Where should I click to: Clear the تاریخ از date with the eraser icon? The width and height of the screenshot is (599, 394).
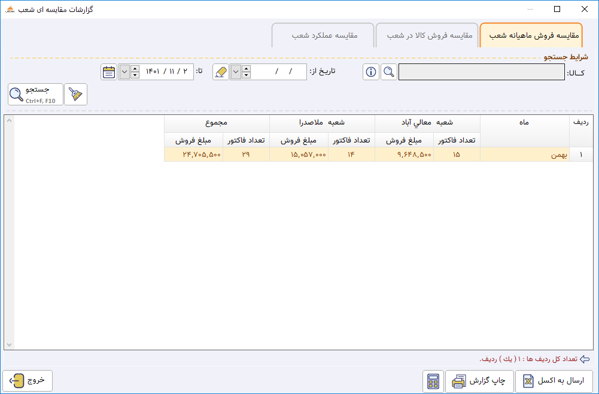(x=221, y=72)
